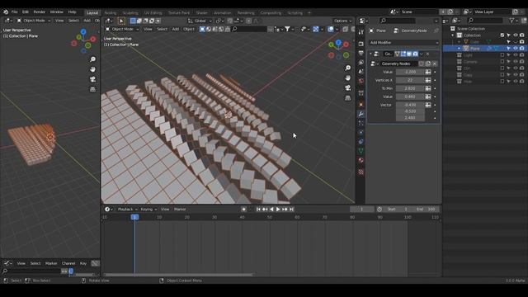Screen dimensions: 528x297
Task: Open the Playback dropdown in timeline
Action: (x=127, y=209)
